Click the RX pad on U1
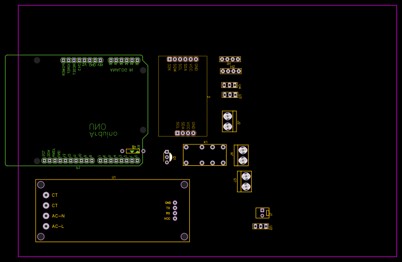The width and height of the screenshot is (402, 262). click(x=175, y=213)
